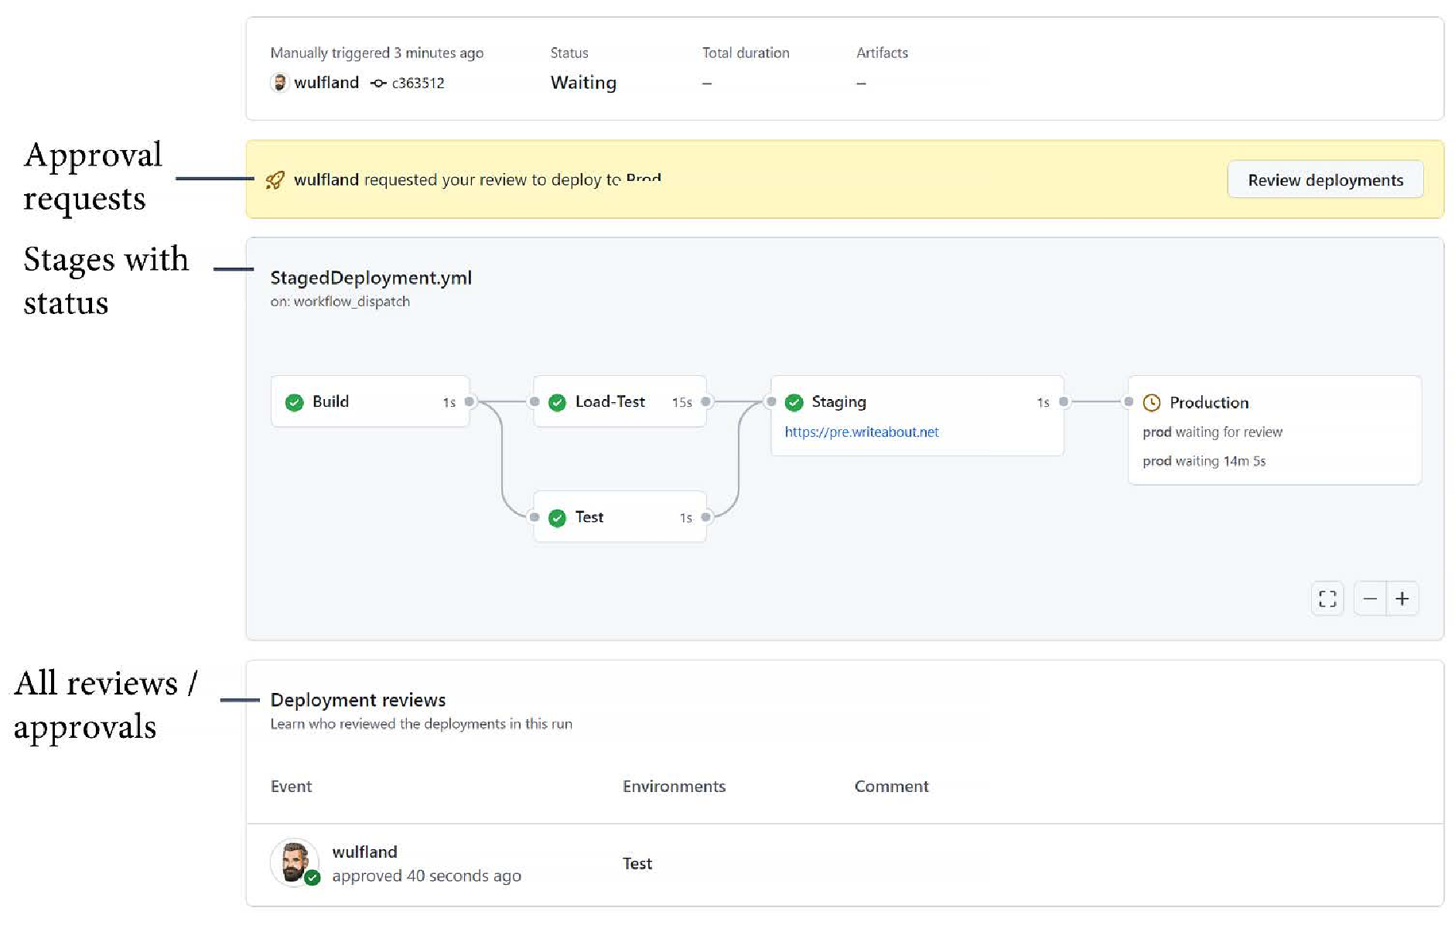
Task: Click the Event column header
Action: (x=291, y=786)
